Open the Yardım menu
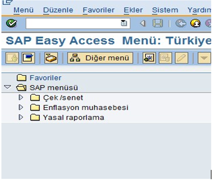 point(199,10)
